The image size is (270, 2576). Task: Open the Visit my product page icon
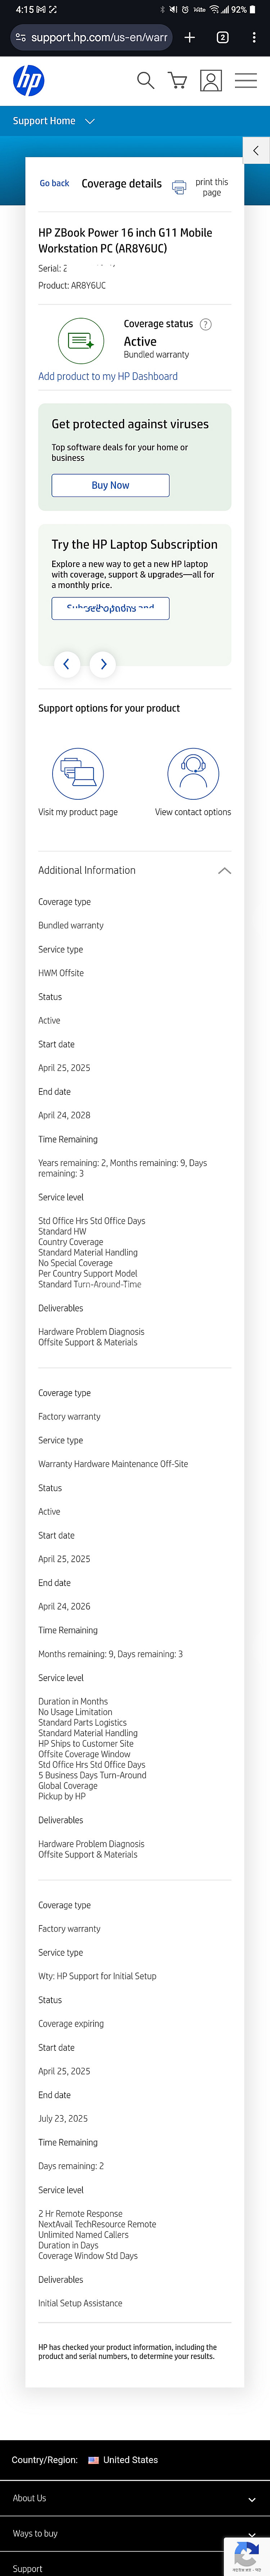tap(78, 773)
